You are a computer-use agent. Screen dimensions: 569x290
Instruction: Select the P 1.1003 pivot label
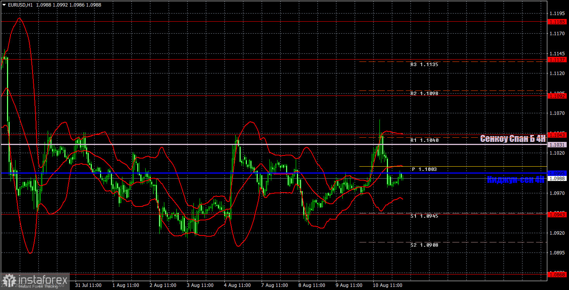(x=424, y=169)
